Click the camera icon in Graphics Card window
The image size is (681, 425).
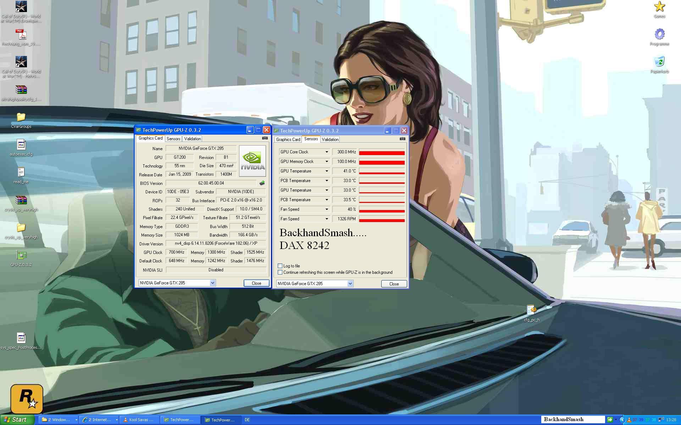click(265, 138)
